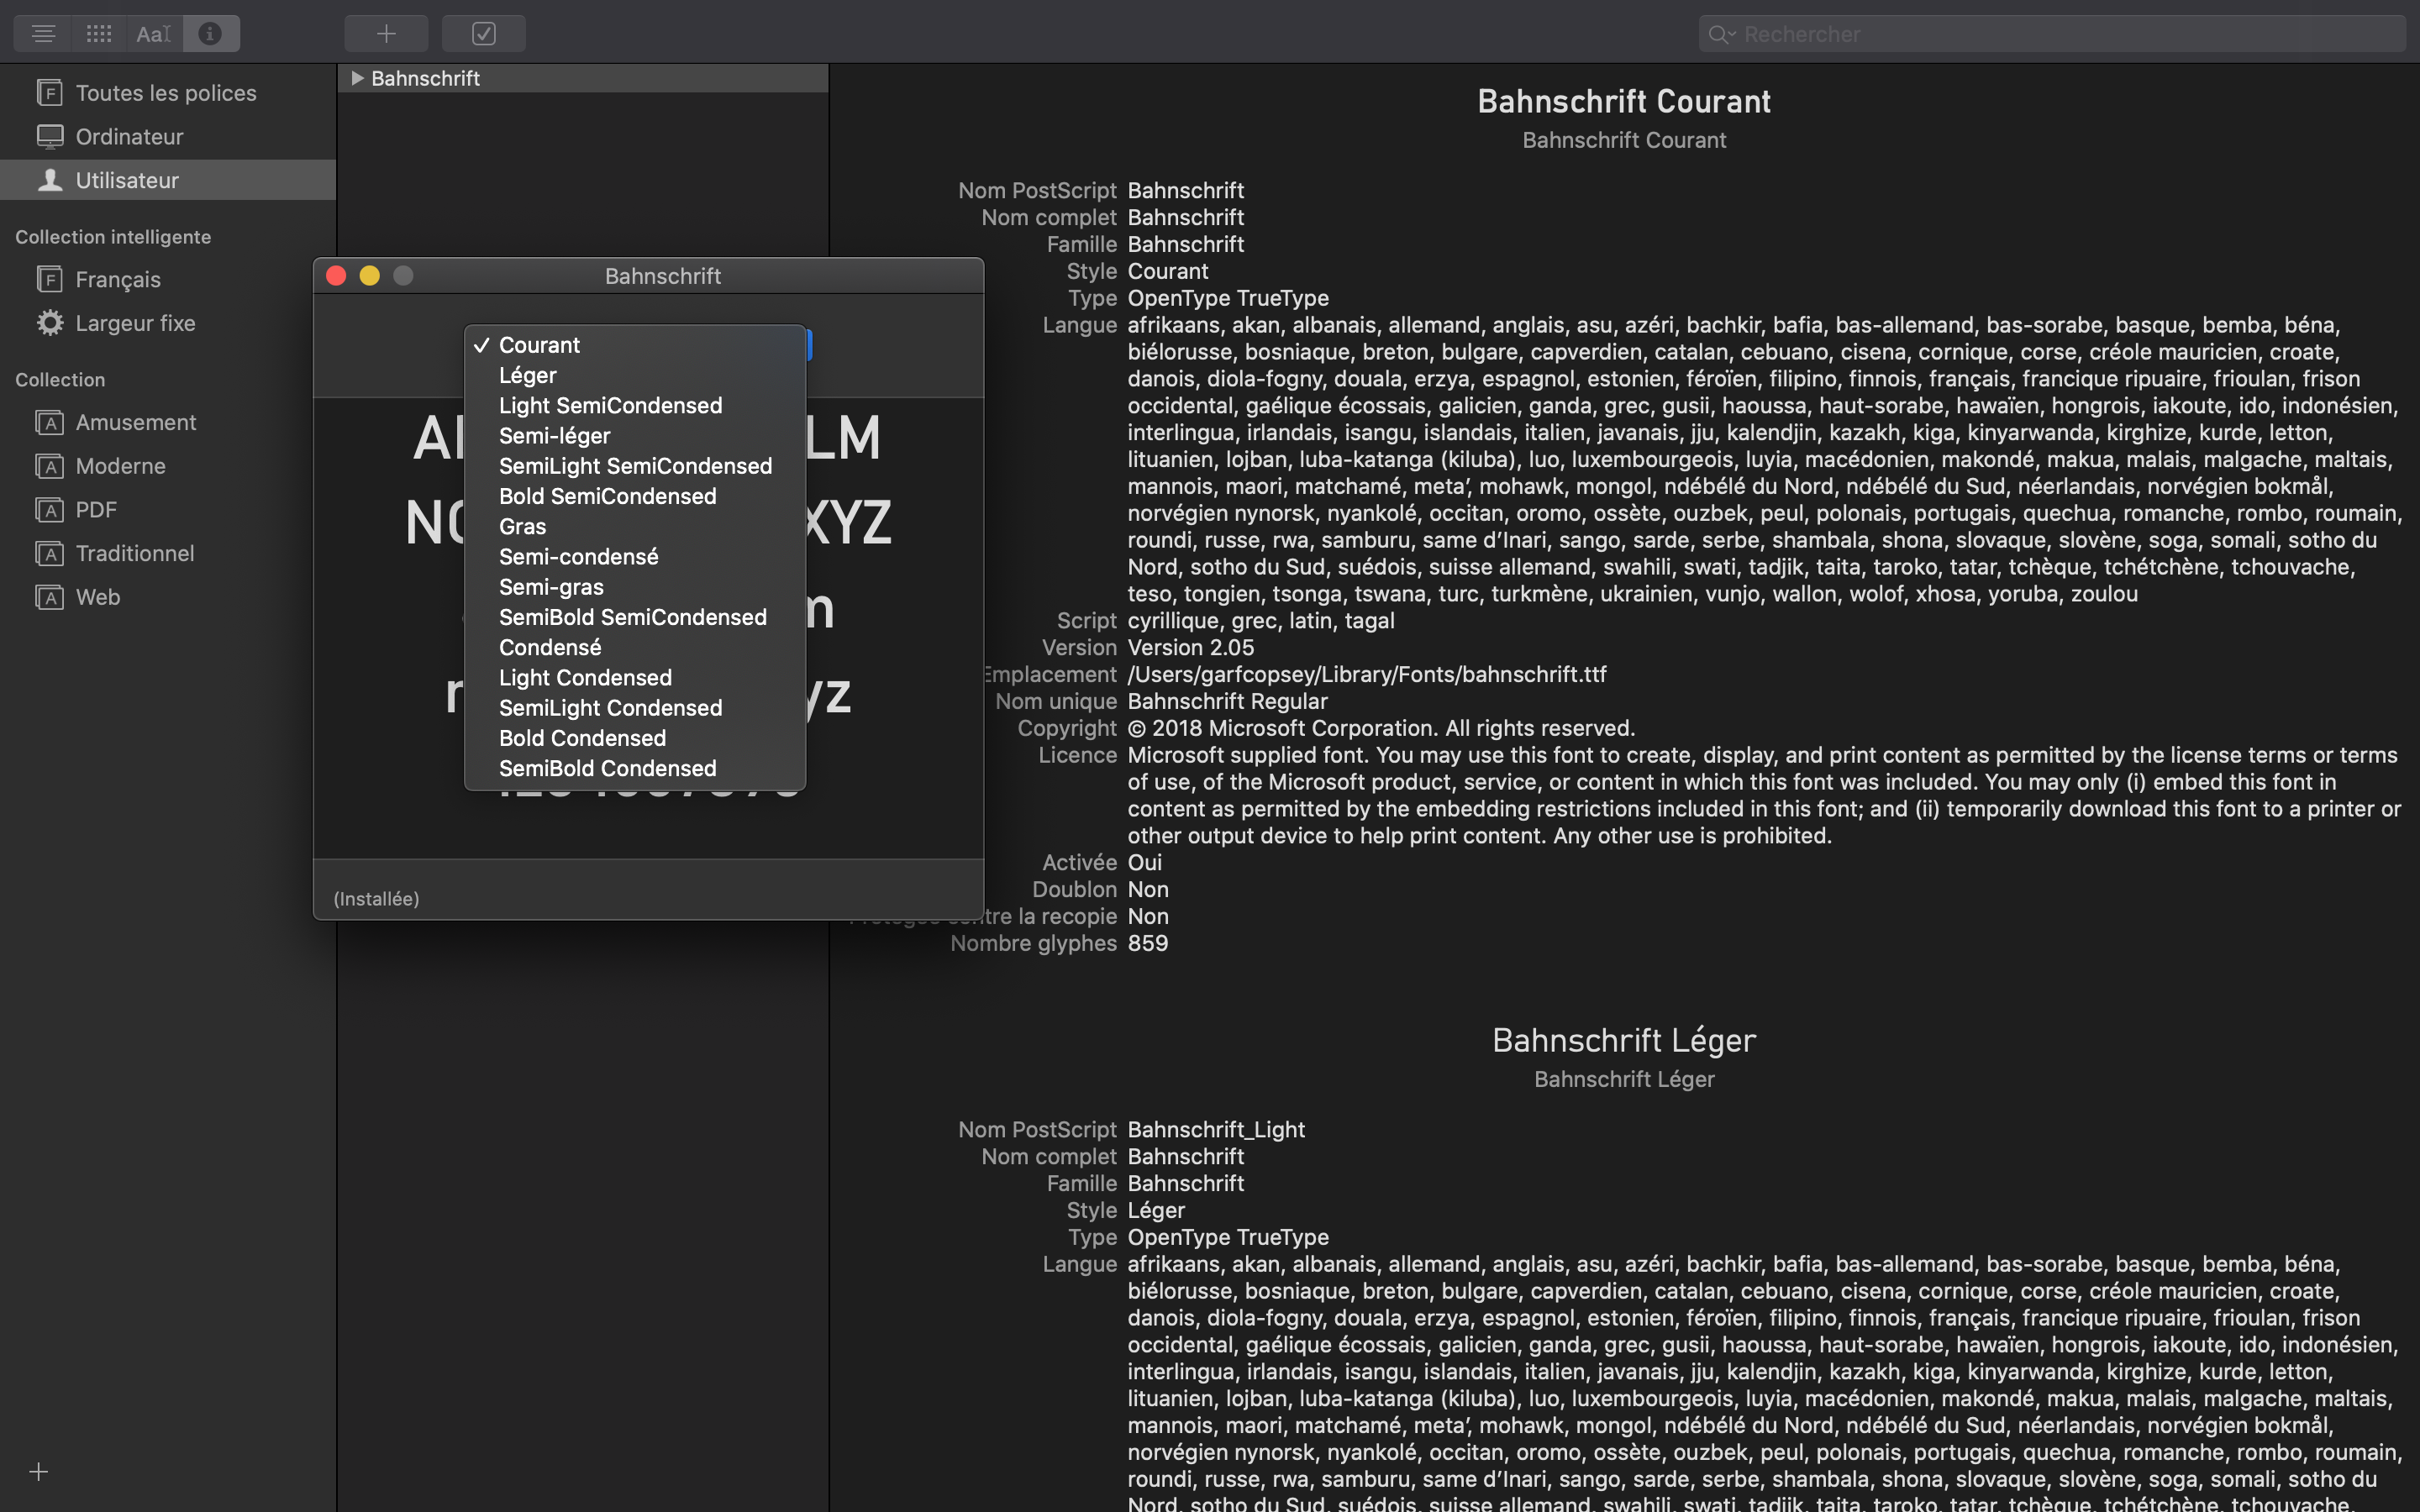This screenshot has height=1512, width=2420.
Task: Expand the Bahnschrift family disclosure triangle
Action: coord(357,78)
